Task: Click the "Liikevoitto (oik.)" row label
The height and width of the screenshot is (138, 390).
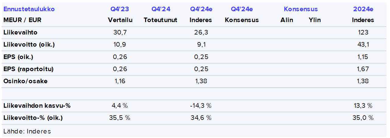Action: click(29, 45)
